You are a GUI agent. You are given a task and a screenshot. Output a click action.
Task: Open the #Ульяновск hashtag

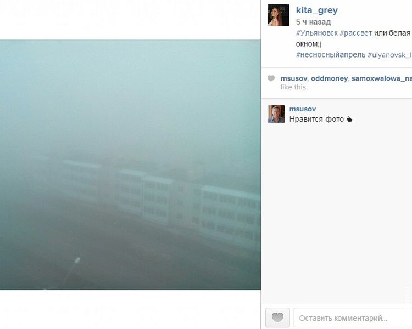pos(316,33)
